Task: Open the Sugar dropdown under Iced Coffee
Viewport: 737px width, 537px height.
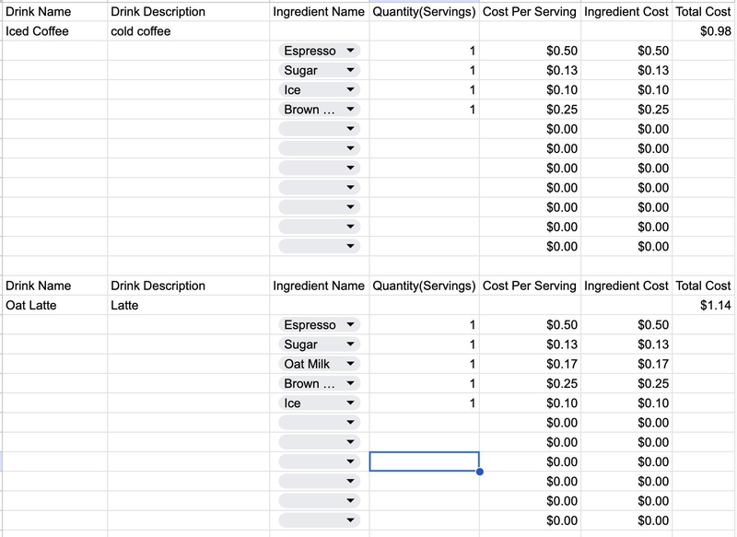Action: pos(350,70)
